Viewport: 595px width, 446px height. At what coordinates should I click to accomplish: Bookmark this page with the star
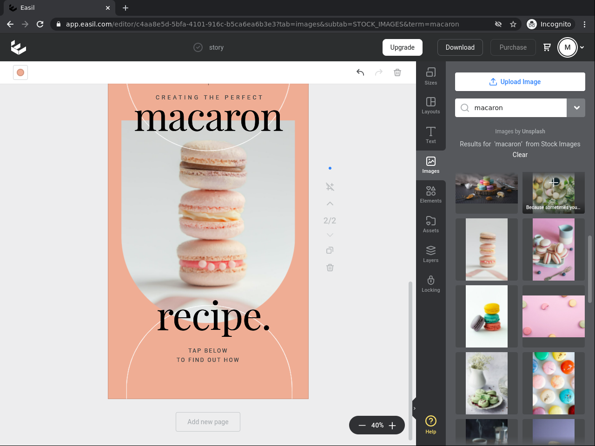pos(513,24)
